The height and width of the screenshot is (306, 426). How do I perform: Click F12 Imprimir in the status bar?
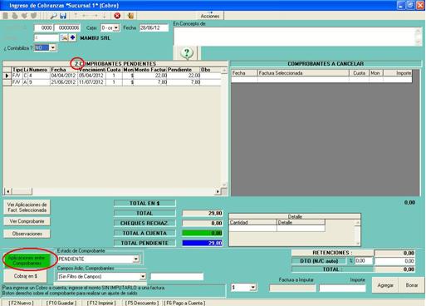tap(101, 303)
